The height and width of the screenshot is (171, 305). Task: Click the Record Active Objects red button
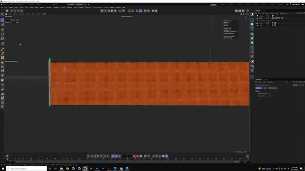[x=134, y=156]
